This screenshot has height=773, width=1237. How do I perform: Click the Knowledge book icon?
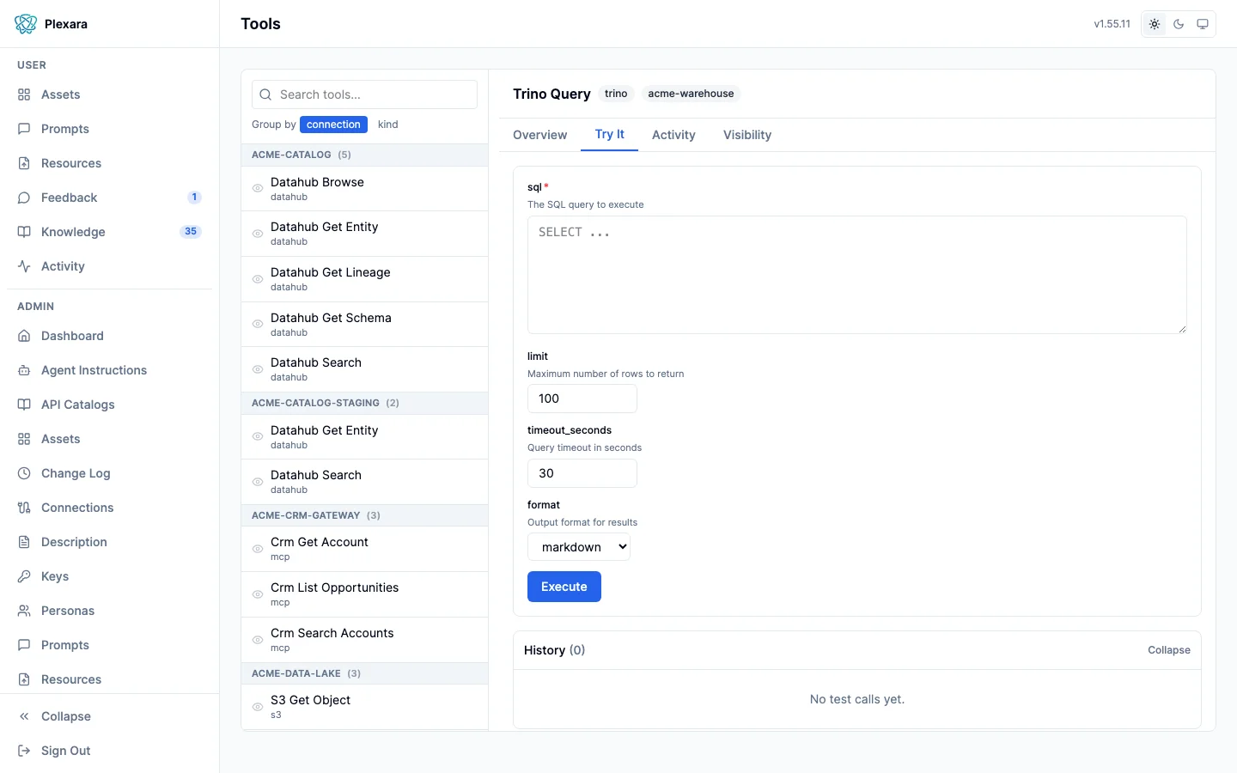pos(24,232)
